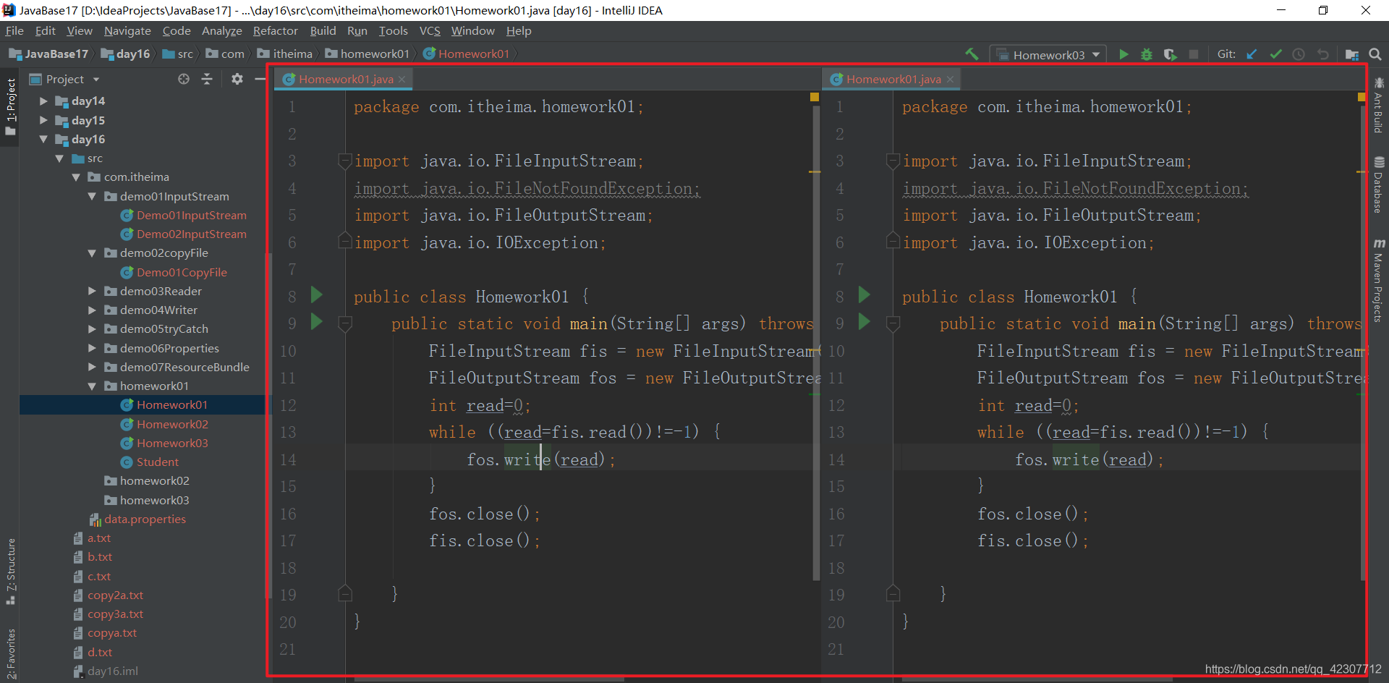This screenshot has width=1389, height=683.
Task: Collapse the src folder
Action: point(59,158)
